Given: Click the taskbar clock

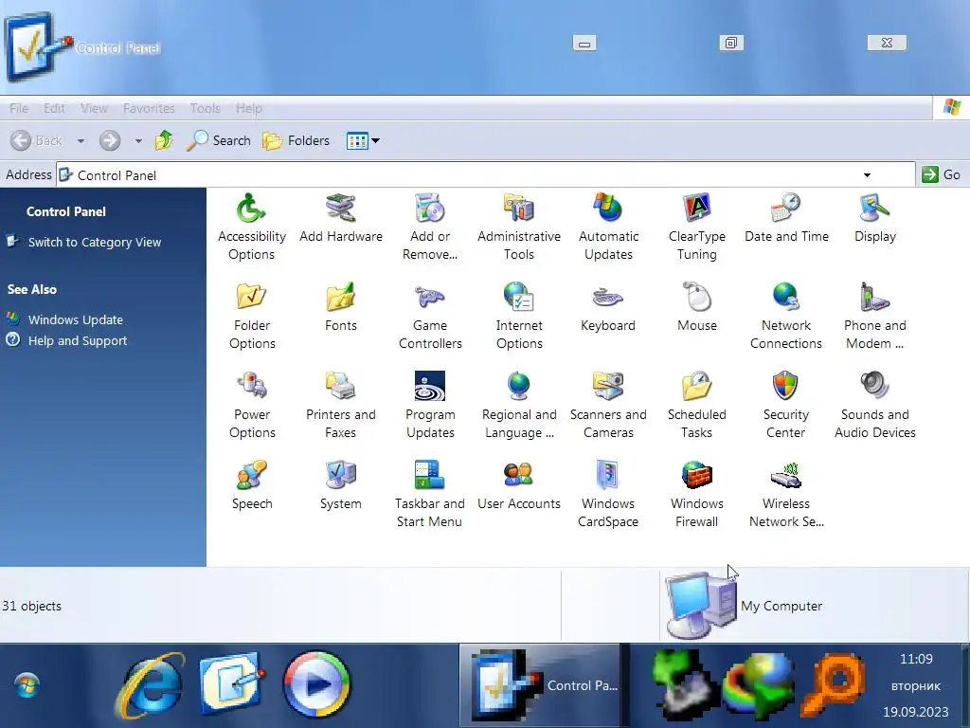Looking at the screenshot, I should pyautogui.click(x=916, y=685).
